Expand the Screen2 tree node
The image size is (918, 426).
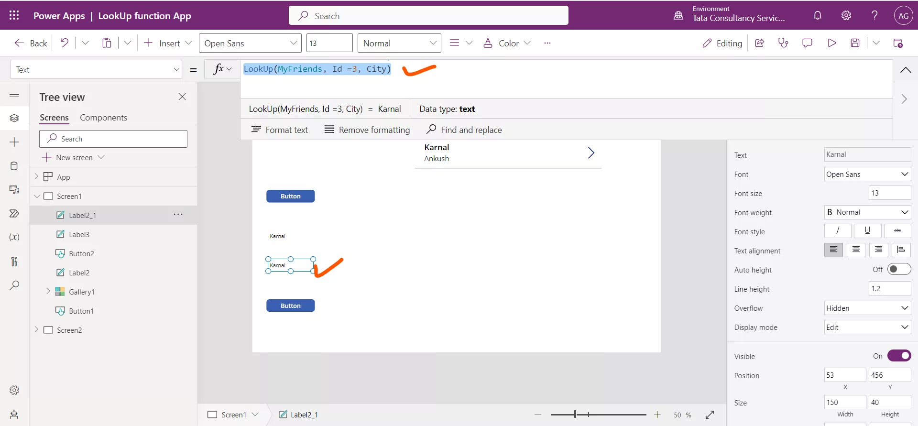tap(36, 329)
